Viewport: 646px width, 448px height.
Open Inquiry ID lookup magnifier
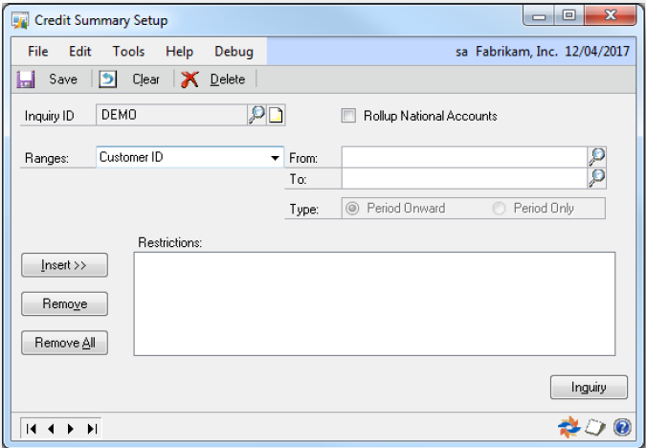tap(256, 116)
